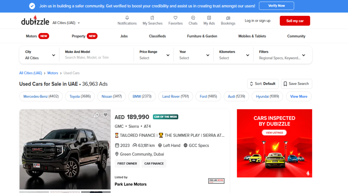Filter by Mercedes-Benz (4402)
The image size is (348, 193).
(41, 96)
